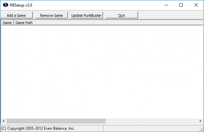Select the Remove Game button
This screenshot has width=204, height=132.
coord(51,15)
